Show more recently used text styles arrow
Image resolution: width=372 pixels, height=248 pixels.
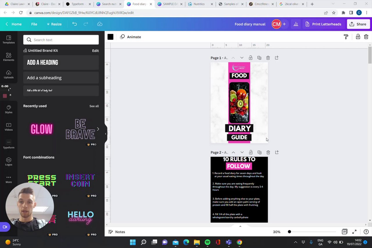(x=98, y=129)
